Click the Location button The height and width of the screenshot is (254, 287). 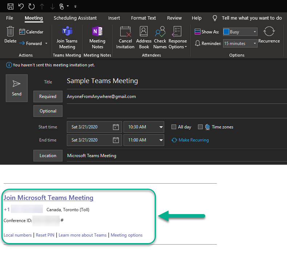[x=48, y=156]
